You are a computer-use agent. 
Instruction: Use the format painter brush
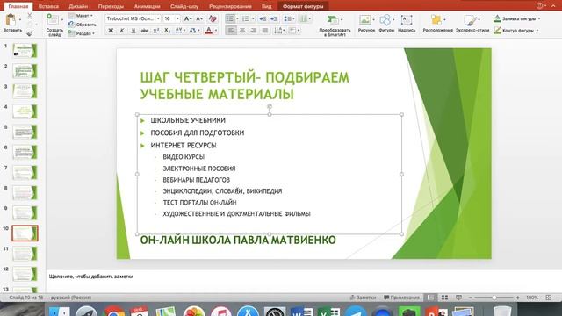(x=29, y=33)
